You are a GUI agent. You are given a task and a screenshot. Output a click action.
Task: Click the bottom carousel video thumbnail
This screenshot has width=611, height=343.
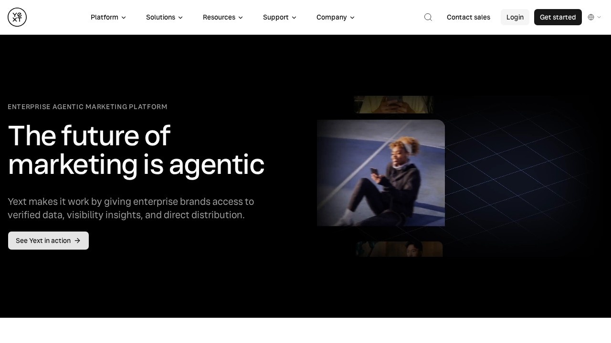click(x=400, y=249)
